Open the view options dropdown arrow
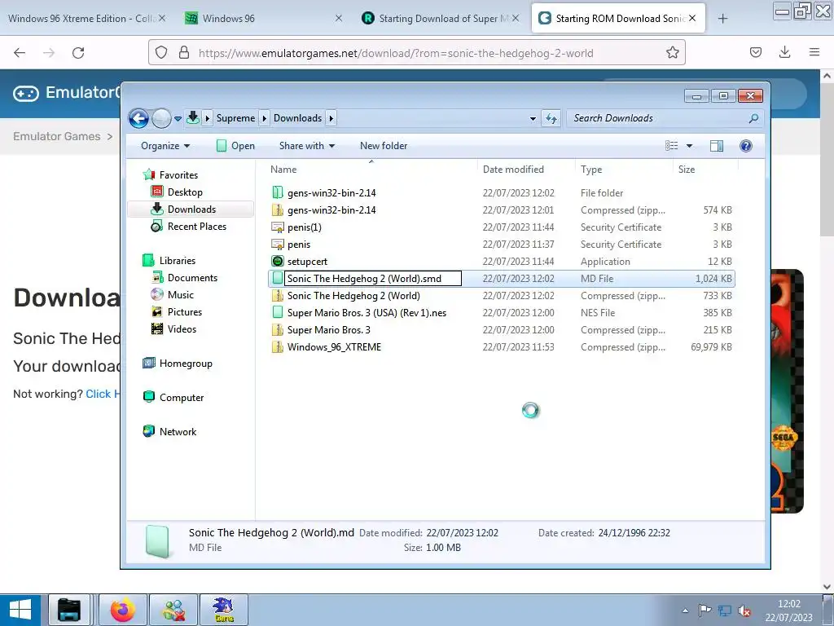The image size is (834, 626). pos(689,146)
